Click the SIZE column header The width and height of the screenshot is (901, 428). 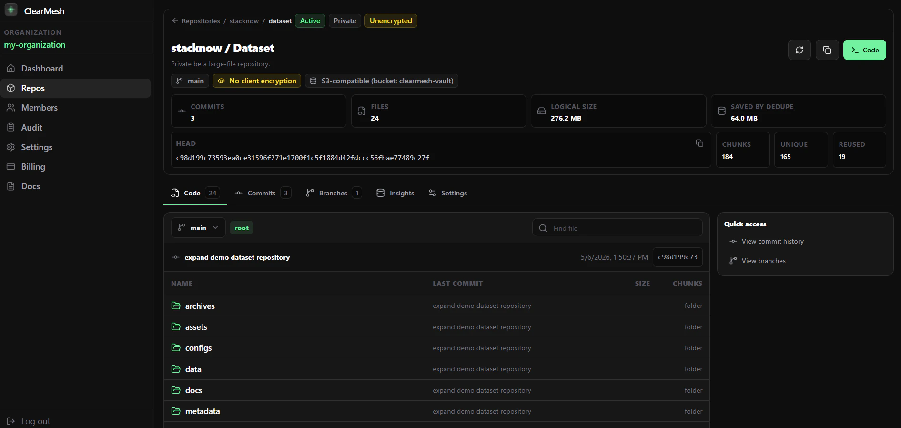tap(642, 284)
